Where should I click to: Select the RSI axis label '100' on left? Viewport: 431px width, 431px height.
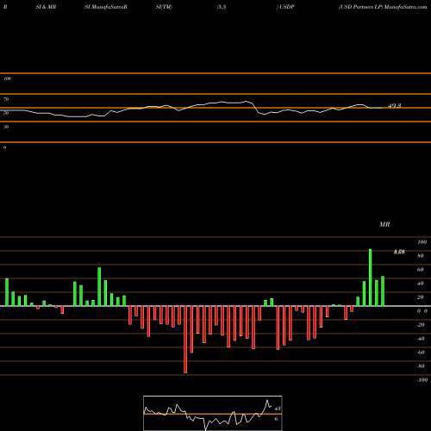coord(7,78)
